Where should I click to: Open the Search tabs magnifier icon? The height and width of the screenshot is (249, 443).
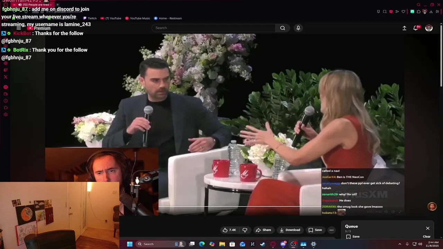418,5
